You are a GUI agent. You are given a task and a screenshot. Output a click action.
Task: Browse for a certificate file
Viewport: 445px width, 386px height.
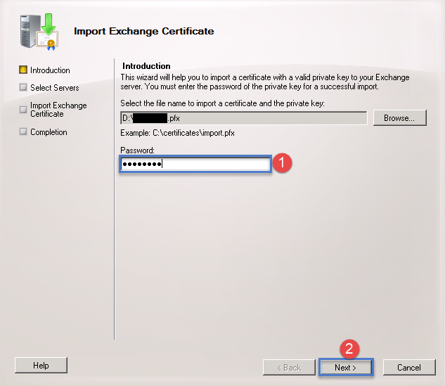pyautogui.click(x=399, y=118)
